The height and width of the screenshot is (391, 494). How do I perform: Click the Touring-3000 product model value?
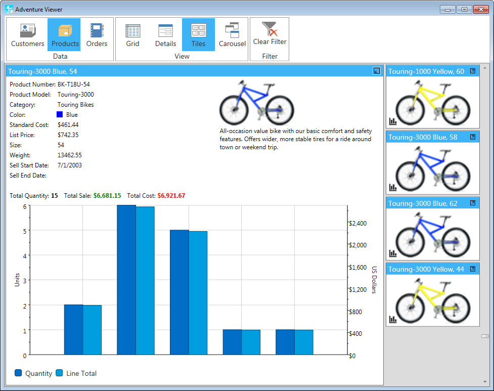pyautogui.click(x=76, y=95)
